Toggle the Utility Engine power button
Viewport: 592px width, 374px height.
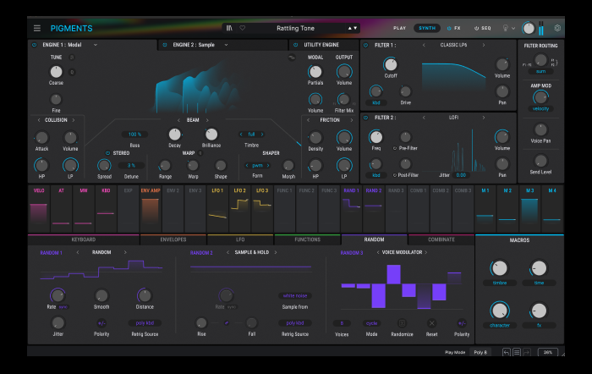tap(296, 45)
